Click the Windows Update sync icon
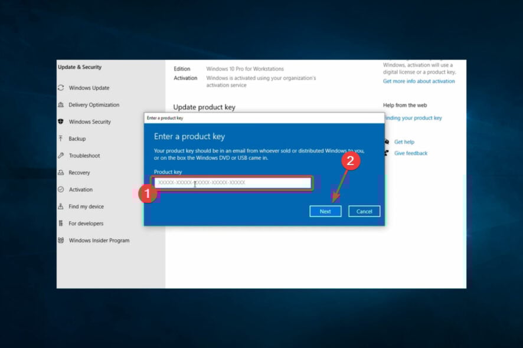Image resolution: width=523 pixels, height=348 pixels. coord(61,88)
